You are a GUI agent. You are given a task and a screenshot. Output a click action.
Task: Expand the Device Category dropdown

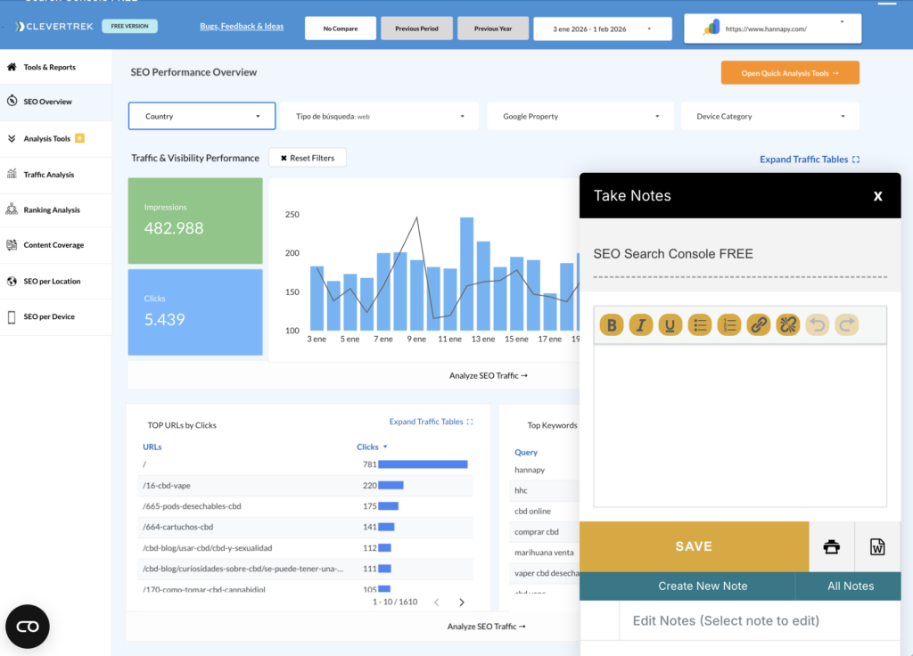770,116
